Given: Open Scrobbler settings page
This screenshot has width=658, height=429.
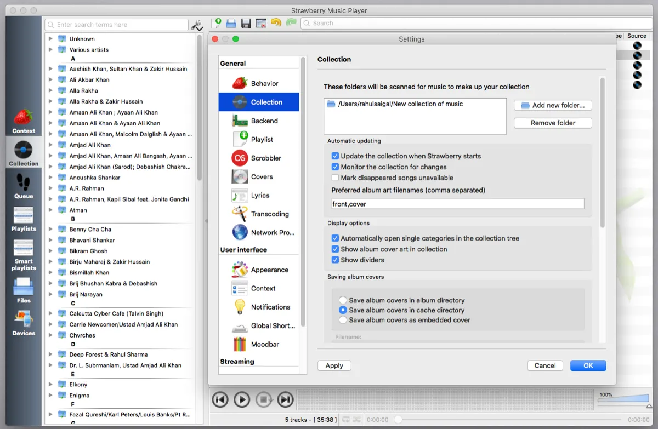Looking at the screenshot, I should click(259, 158).
